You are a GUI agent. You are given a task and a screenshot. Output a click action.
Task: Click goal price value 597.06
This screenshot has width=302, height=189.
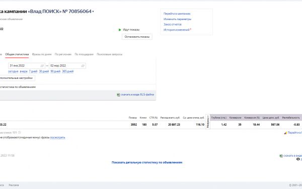(x=275, y=125)
